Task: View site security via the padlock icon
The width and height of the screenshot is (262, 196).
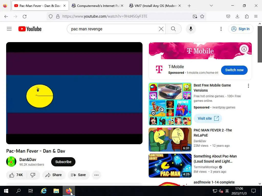Action: tap(58, 16)
